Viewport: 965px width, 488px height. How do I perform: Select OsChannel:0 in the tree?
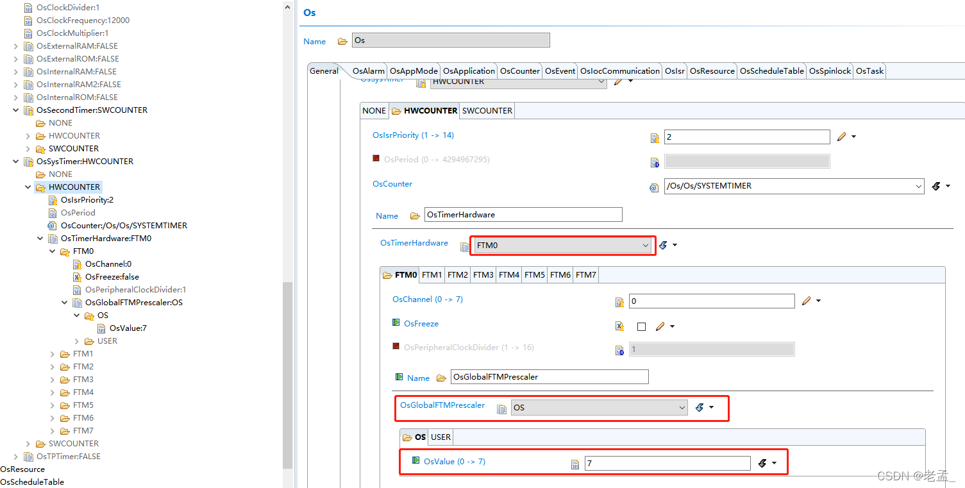click(x=108, y=264)
